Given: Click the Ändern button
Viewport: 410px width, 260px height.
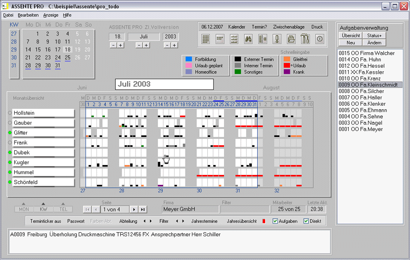Looking at the screenshot, I should point(374,43).
